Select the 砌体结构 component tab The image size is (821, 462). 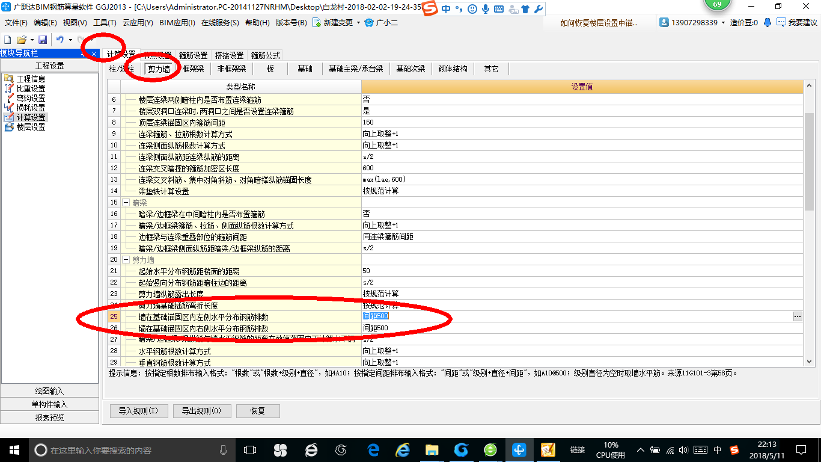pyautogui.click(x=453, y=69)
